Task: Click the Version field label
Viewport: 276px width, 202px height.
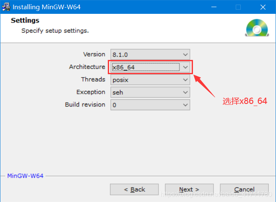Action: pyautogui.click(x=94, y=54)
